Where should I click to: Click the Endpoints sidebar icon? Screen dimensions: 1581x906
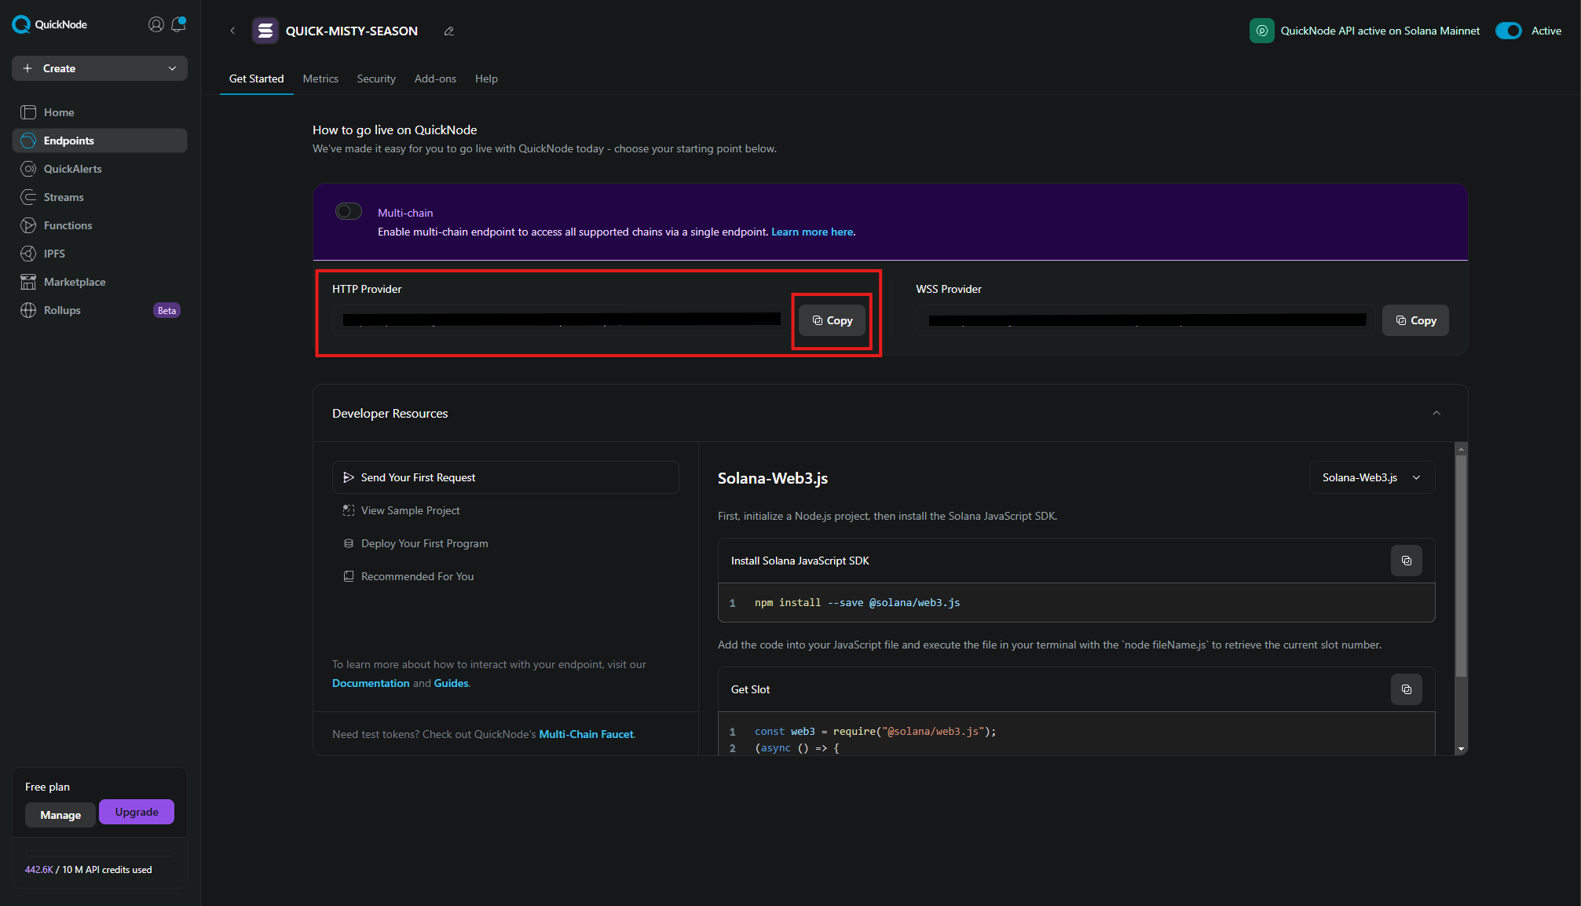pos(28,141)
